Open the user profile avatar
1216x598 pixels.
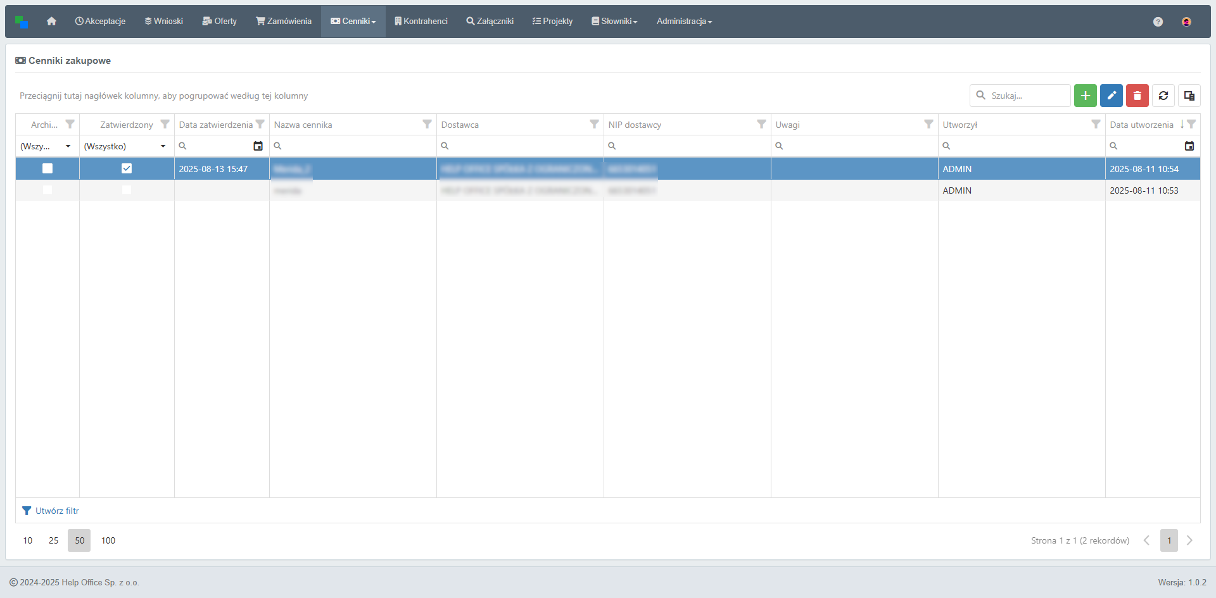(1186, 22)
